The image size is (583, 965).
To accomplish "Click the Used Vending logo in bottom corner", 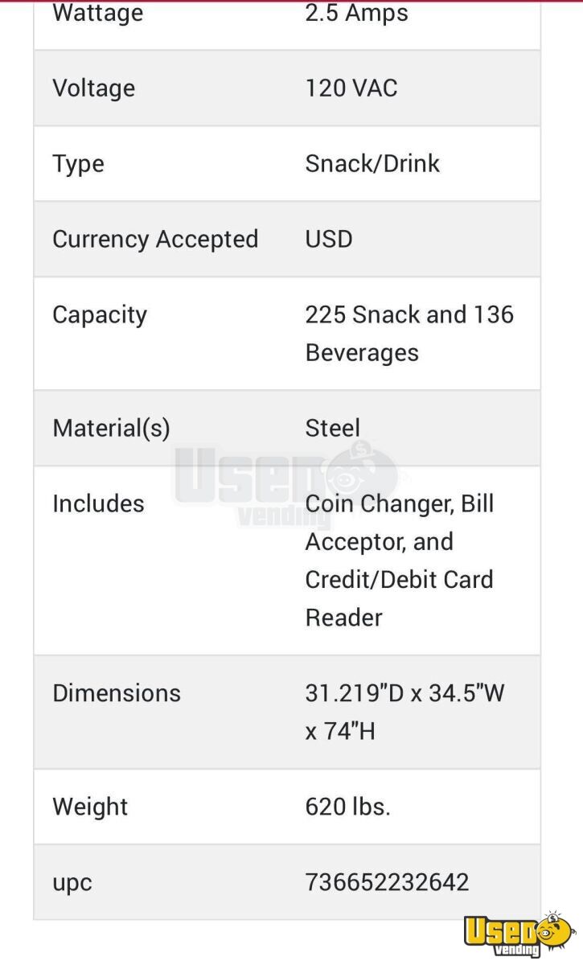I will 519,935.
